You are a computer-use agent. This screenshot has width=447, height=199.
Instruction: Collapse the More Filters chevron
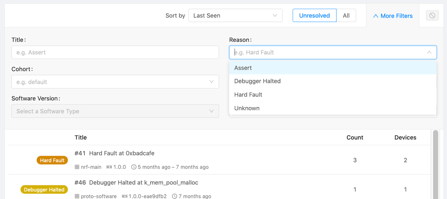tap(376, 16)
